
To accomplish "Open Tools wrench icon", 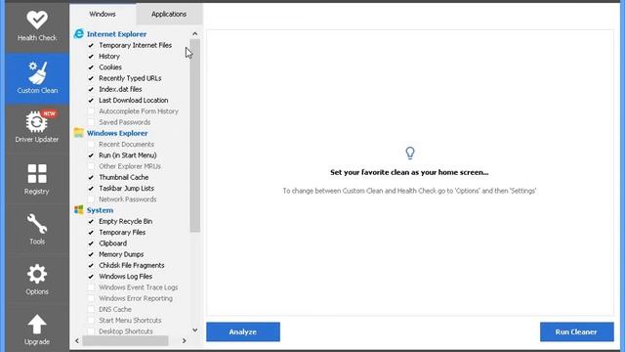I will coord(37,224).
